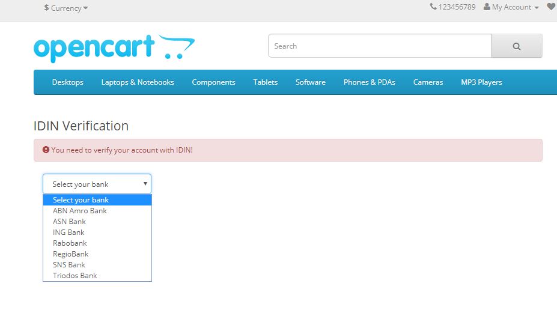This screenshot has height=310, width=557.
Task: Click the 123456789 phone number
Action: (457, 7)
